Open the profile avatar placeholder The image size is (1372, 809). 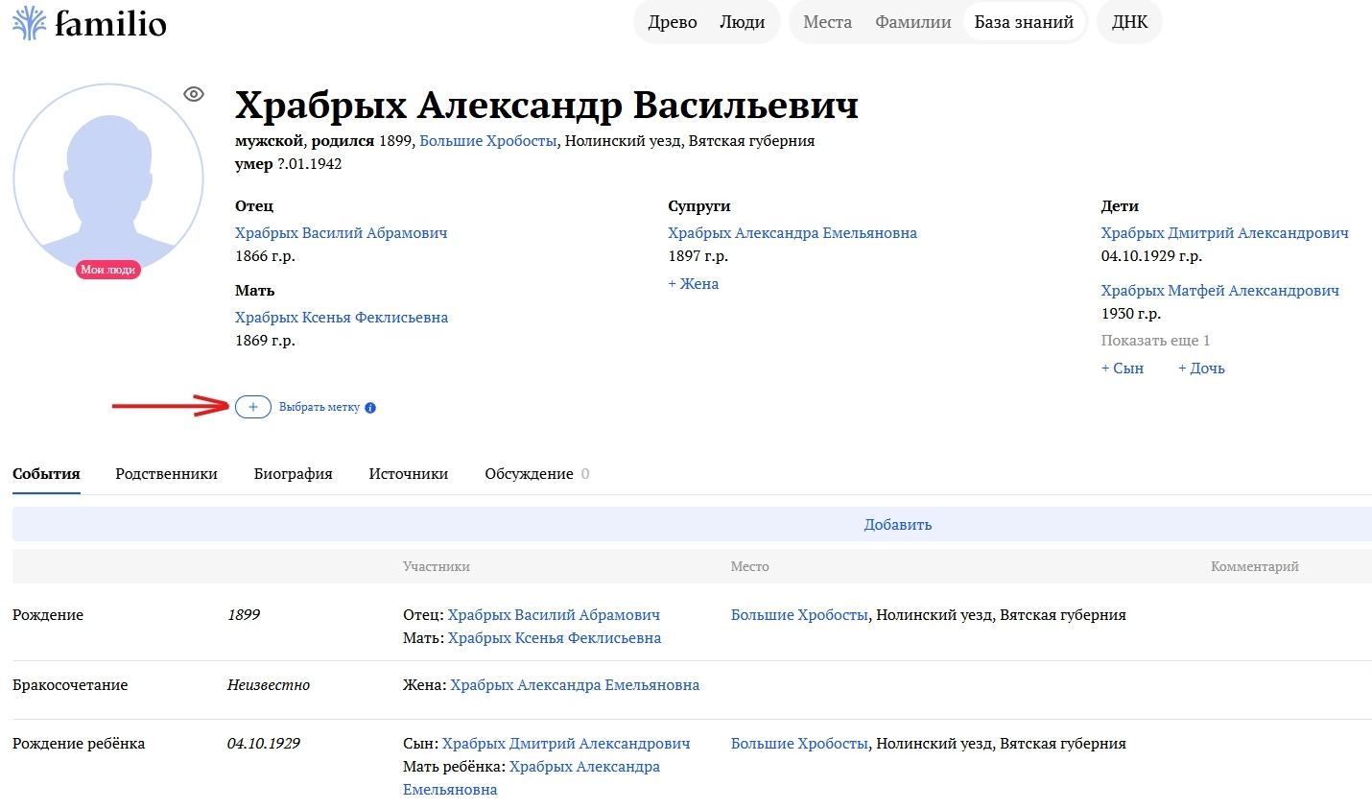tap(108, 179)
